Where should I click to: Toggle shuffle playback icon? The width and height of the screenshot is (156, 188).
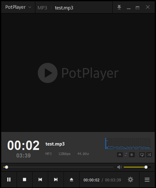tap(149, 155)
